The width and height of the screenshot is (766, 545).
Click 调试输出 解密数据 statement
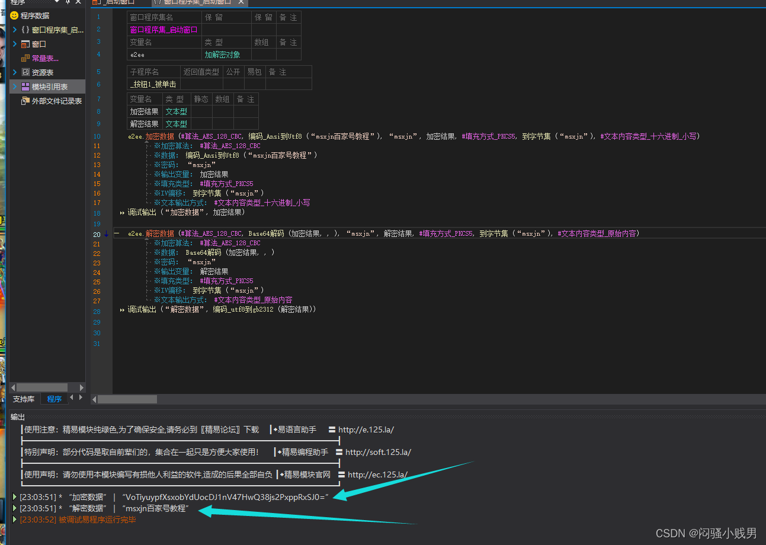coord(222,309)
